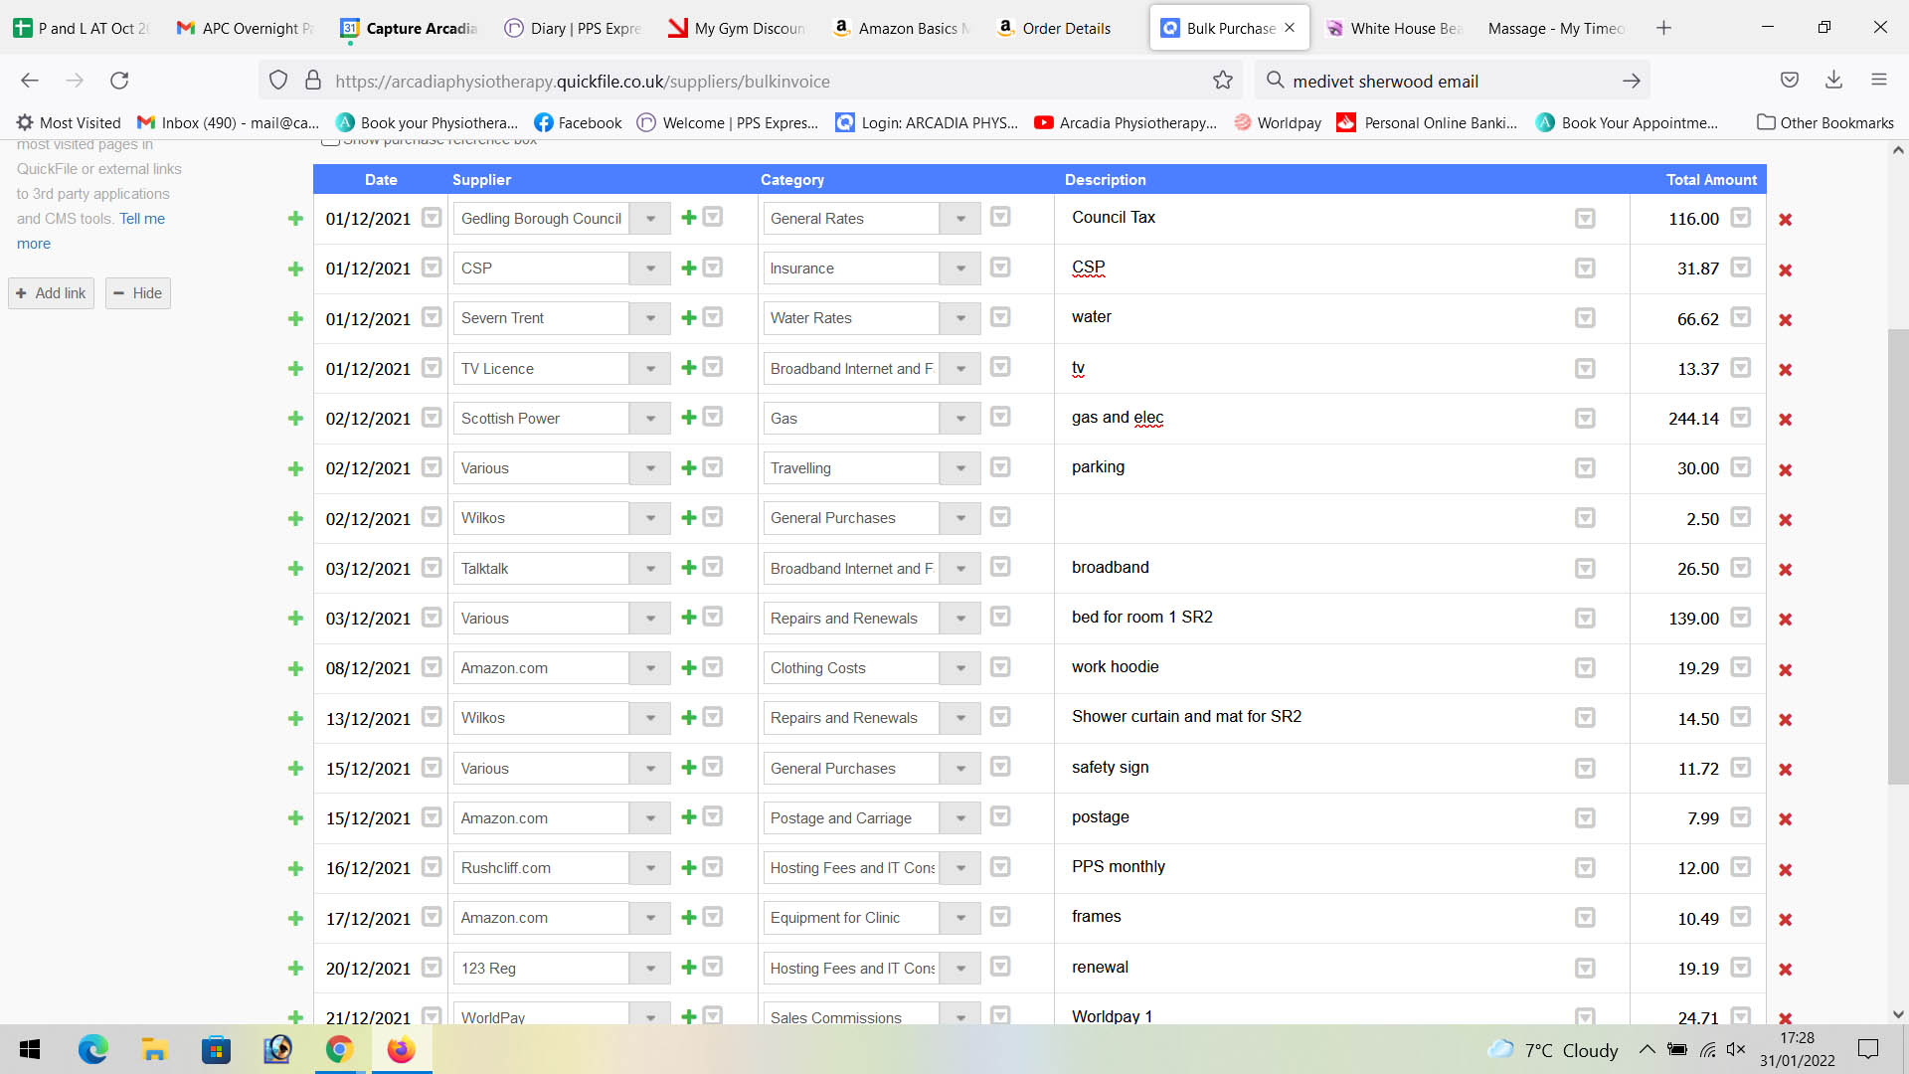Expand category dropdown for Travelling
The height and width of the screenshot is (1074, 1909).
(960, 468)
